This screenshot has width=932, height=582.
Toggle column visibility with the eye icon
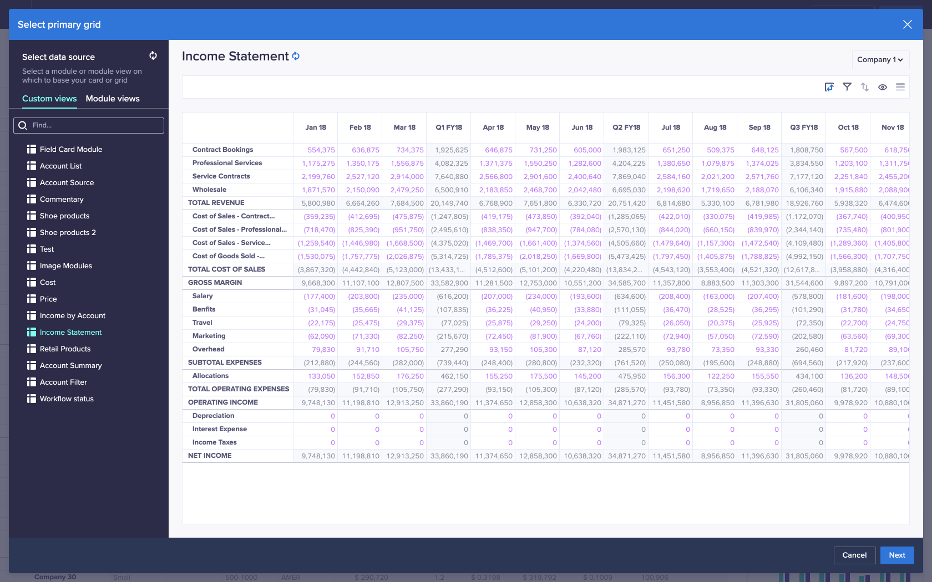click(883, 87)
